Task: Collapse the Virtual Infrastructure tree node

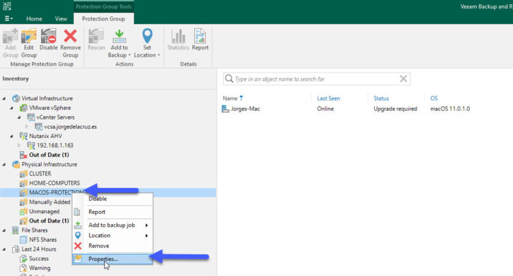Action: tap(4, 98)
